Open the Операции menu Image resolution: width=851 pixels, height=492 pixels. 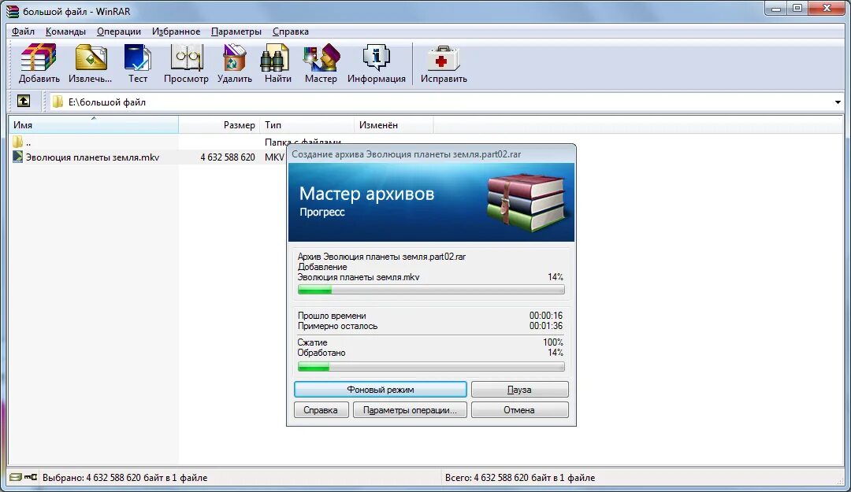coord(119,31)
